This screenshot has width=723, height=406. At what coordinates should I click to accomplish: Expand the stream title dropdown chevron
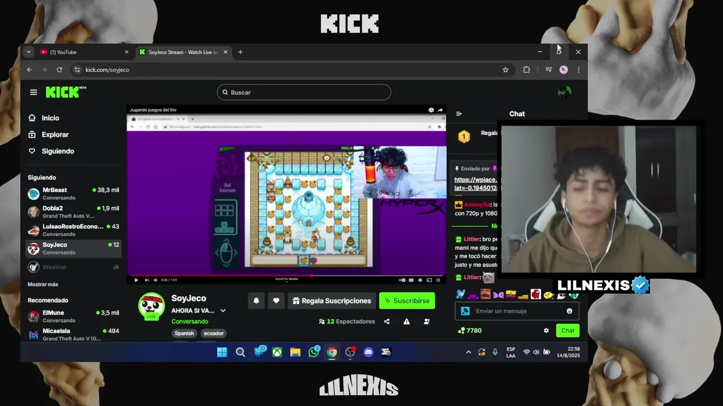pyautogui.click(x=223, y=311)
